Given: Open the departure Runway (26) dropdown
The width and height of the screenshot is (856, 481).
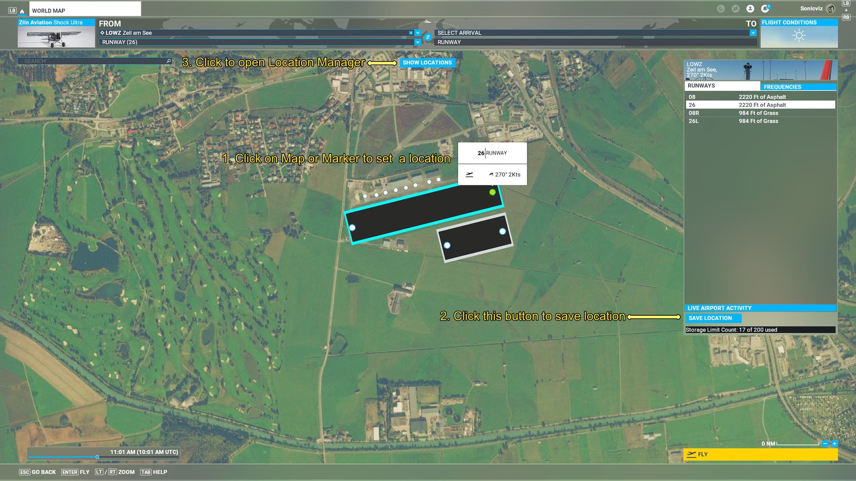Looking at the screenshot, I should pyautogui.click(x=417, y=42).
